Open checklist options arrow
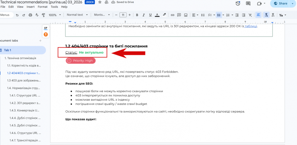Image resolution: width=297 pixels, height=145 pixels. 214,15
